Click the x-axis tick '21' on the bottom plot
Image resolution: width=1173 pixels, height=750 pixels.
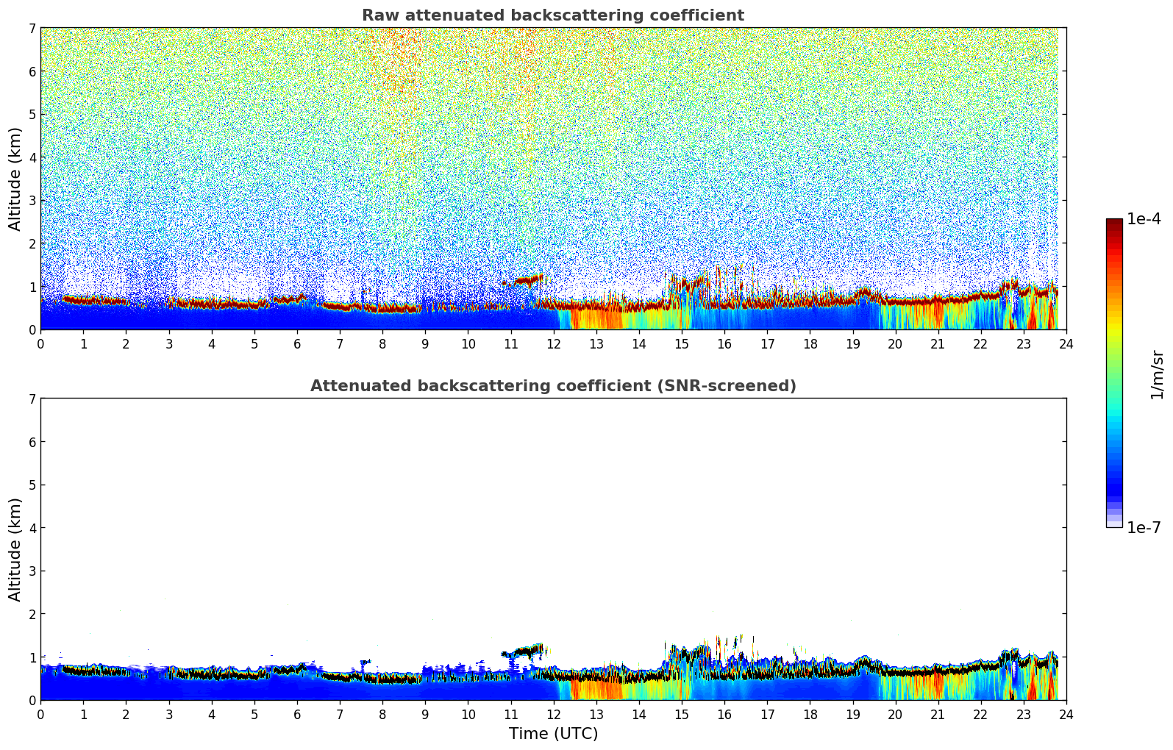click(x=938, y=714)
